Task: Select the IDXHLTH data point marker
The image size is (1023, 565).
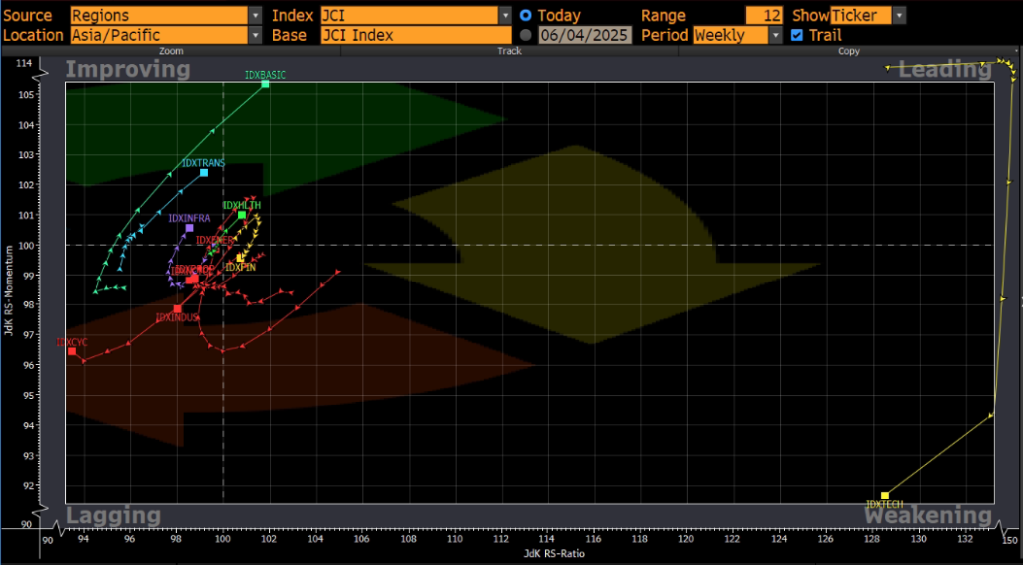Action: [242, 215]
